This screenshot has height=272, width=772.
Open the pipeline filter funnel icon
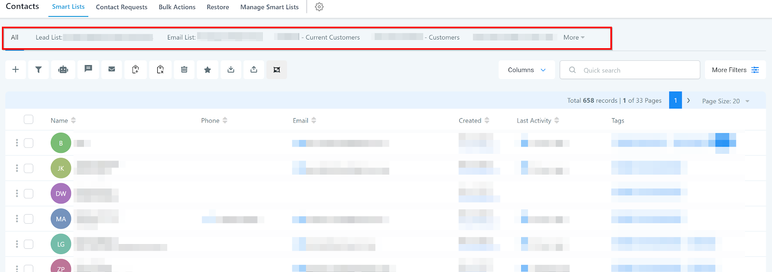point(39,69)
